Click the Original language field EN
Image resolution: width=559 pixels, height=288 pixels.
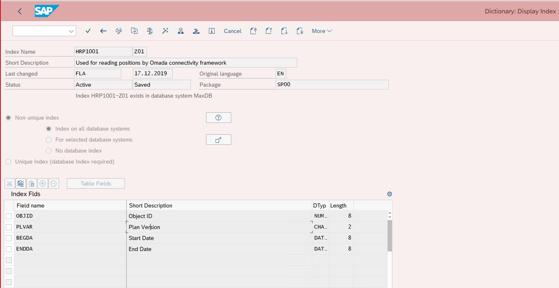pyautogui.click(x=281, y=74)
